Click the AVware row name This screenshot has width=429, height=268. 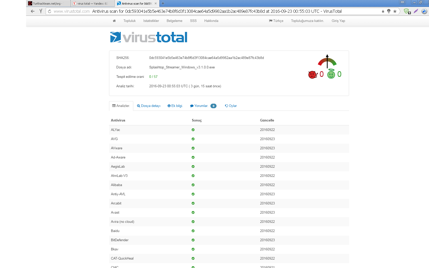116,148
